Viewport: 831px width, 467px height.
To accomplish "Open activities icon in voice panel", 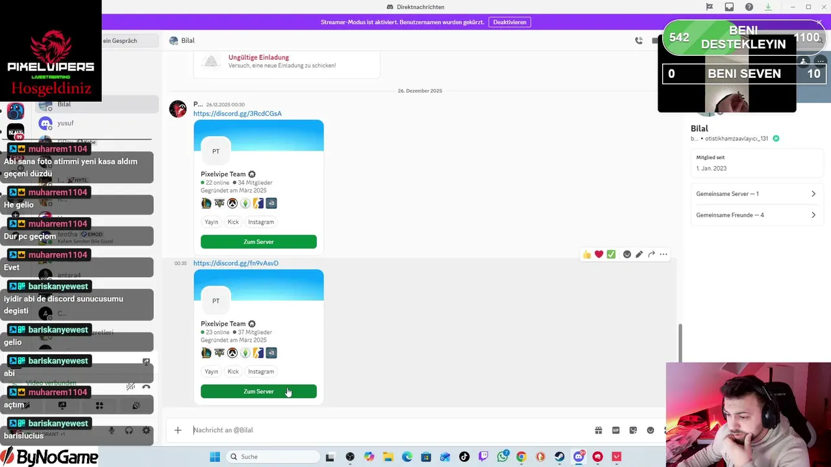I will (99, 405).
